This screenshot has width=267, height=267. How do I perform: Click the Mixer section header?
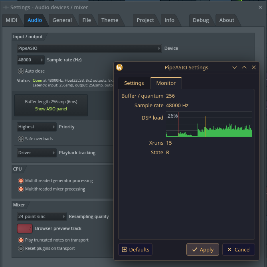19,205
